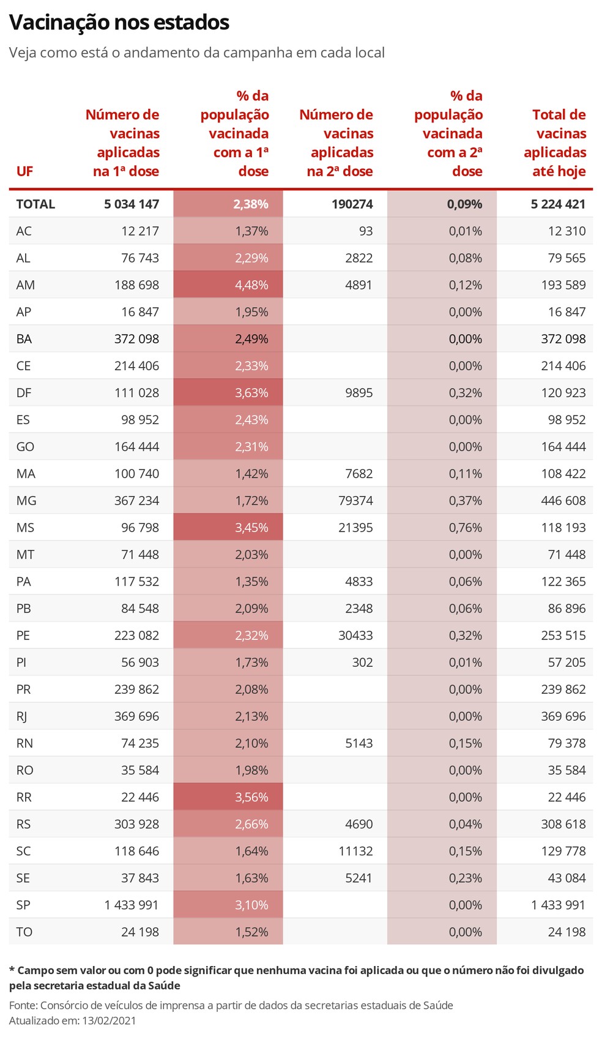
Task: Select the TOTAL row label
Action: pos(35,204)
